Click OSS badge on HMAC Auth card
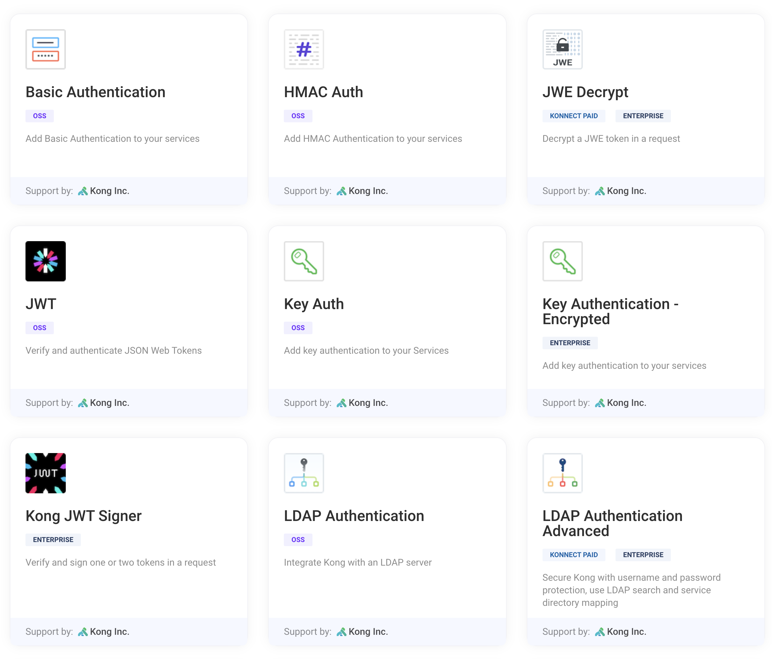Screen dimensions: 776x659 point(298,116)
